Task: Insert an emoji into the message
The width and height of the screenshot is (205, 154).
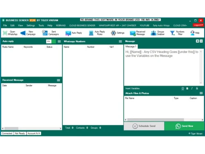Action: 183,88
